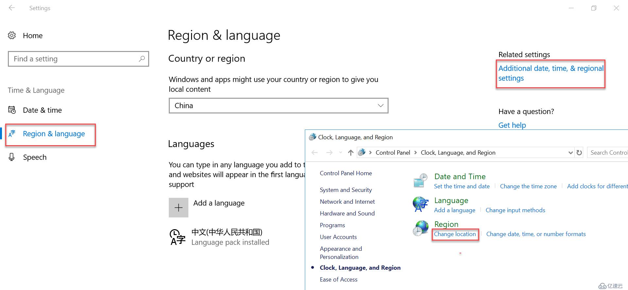Image resolution: width=628 pixels, height=290 pixels.
Task: Open Network and Internet category
Action: point(347,202)
